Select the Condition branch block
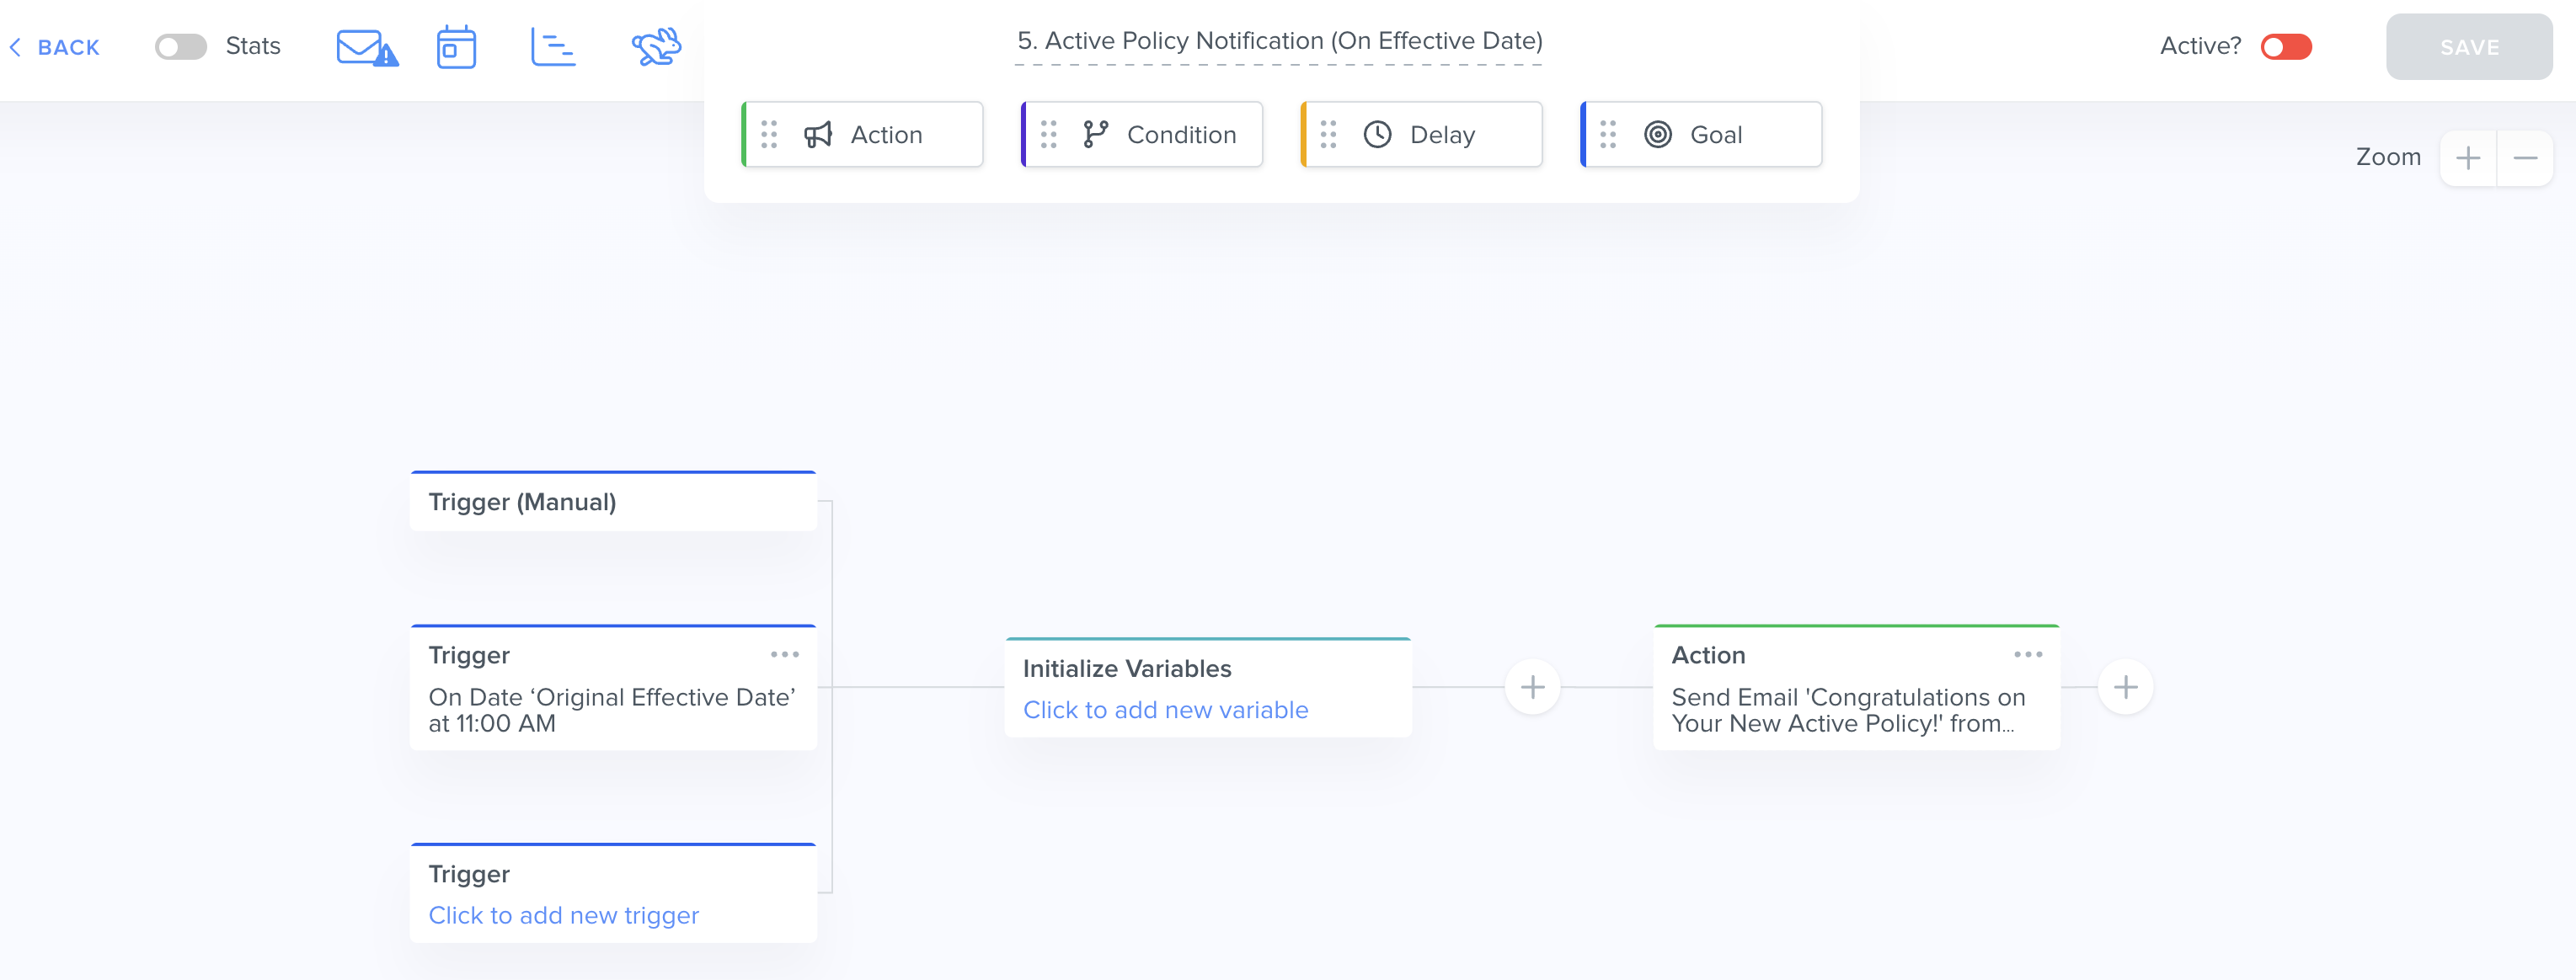The height and width of the screenshot is (980, 2576). [1142, 135]
